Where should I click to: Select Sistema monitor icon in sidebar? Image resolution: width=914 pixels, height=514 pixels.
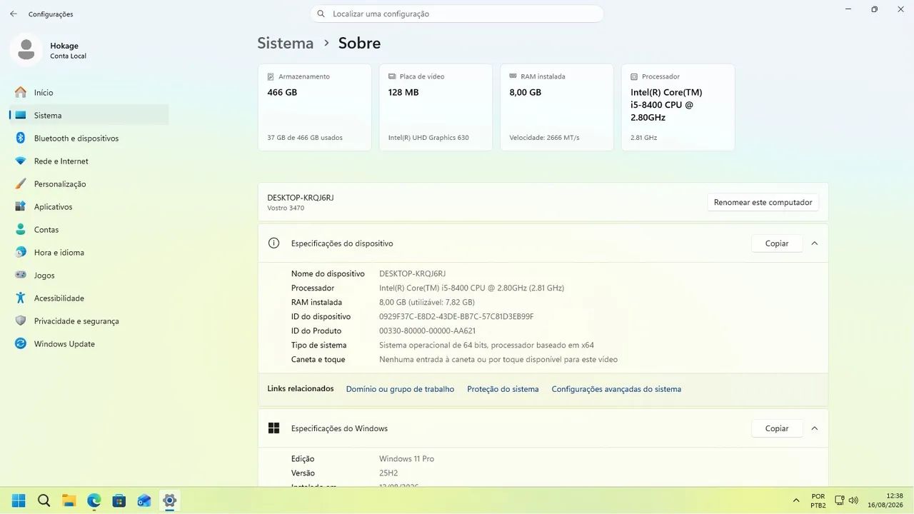pos(21,115)
